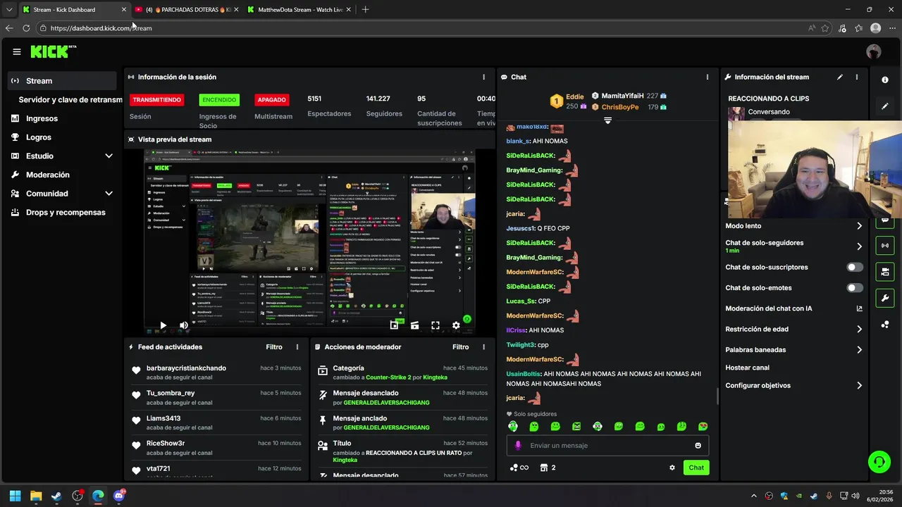Open Configurar objetivos chevron
The width and height of the screenshot is (902, 507).
859,386
